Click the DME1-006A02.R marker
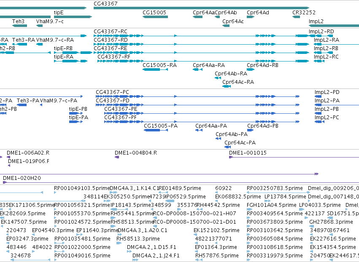This screenshot has height=262, width=359. (x=8, y=157)
